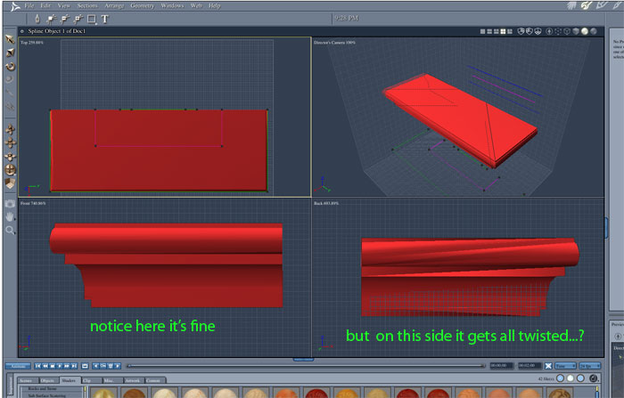
Task: Click the camera icon in left toolbar
Action: [x=10, y=202]
